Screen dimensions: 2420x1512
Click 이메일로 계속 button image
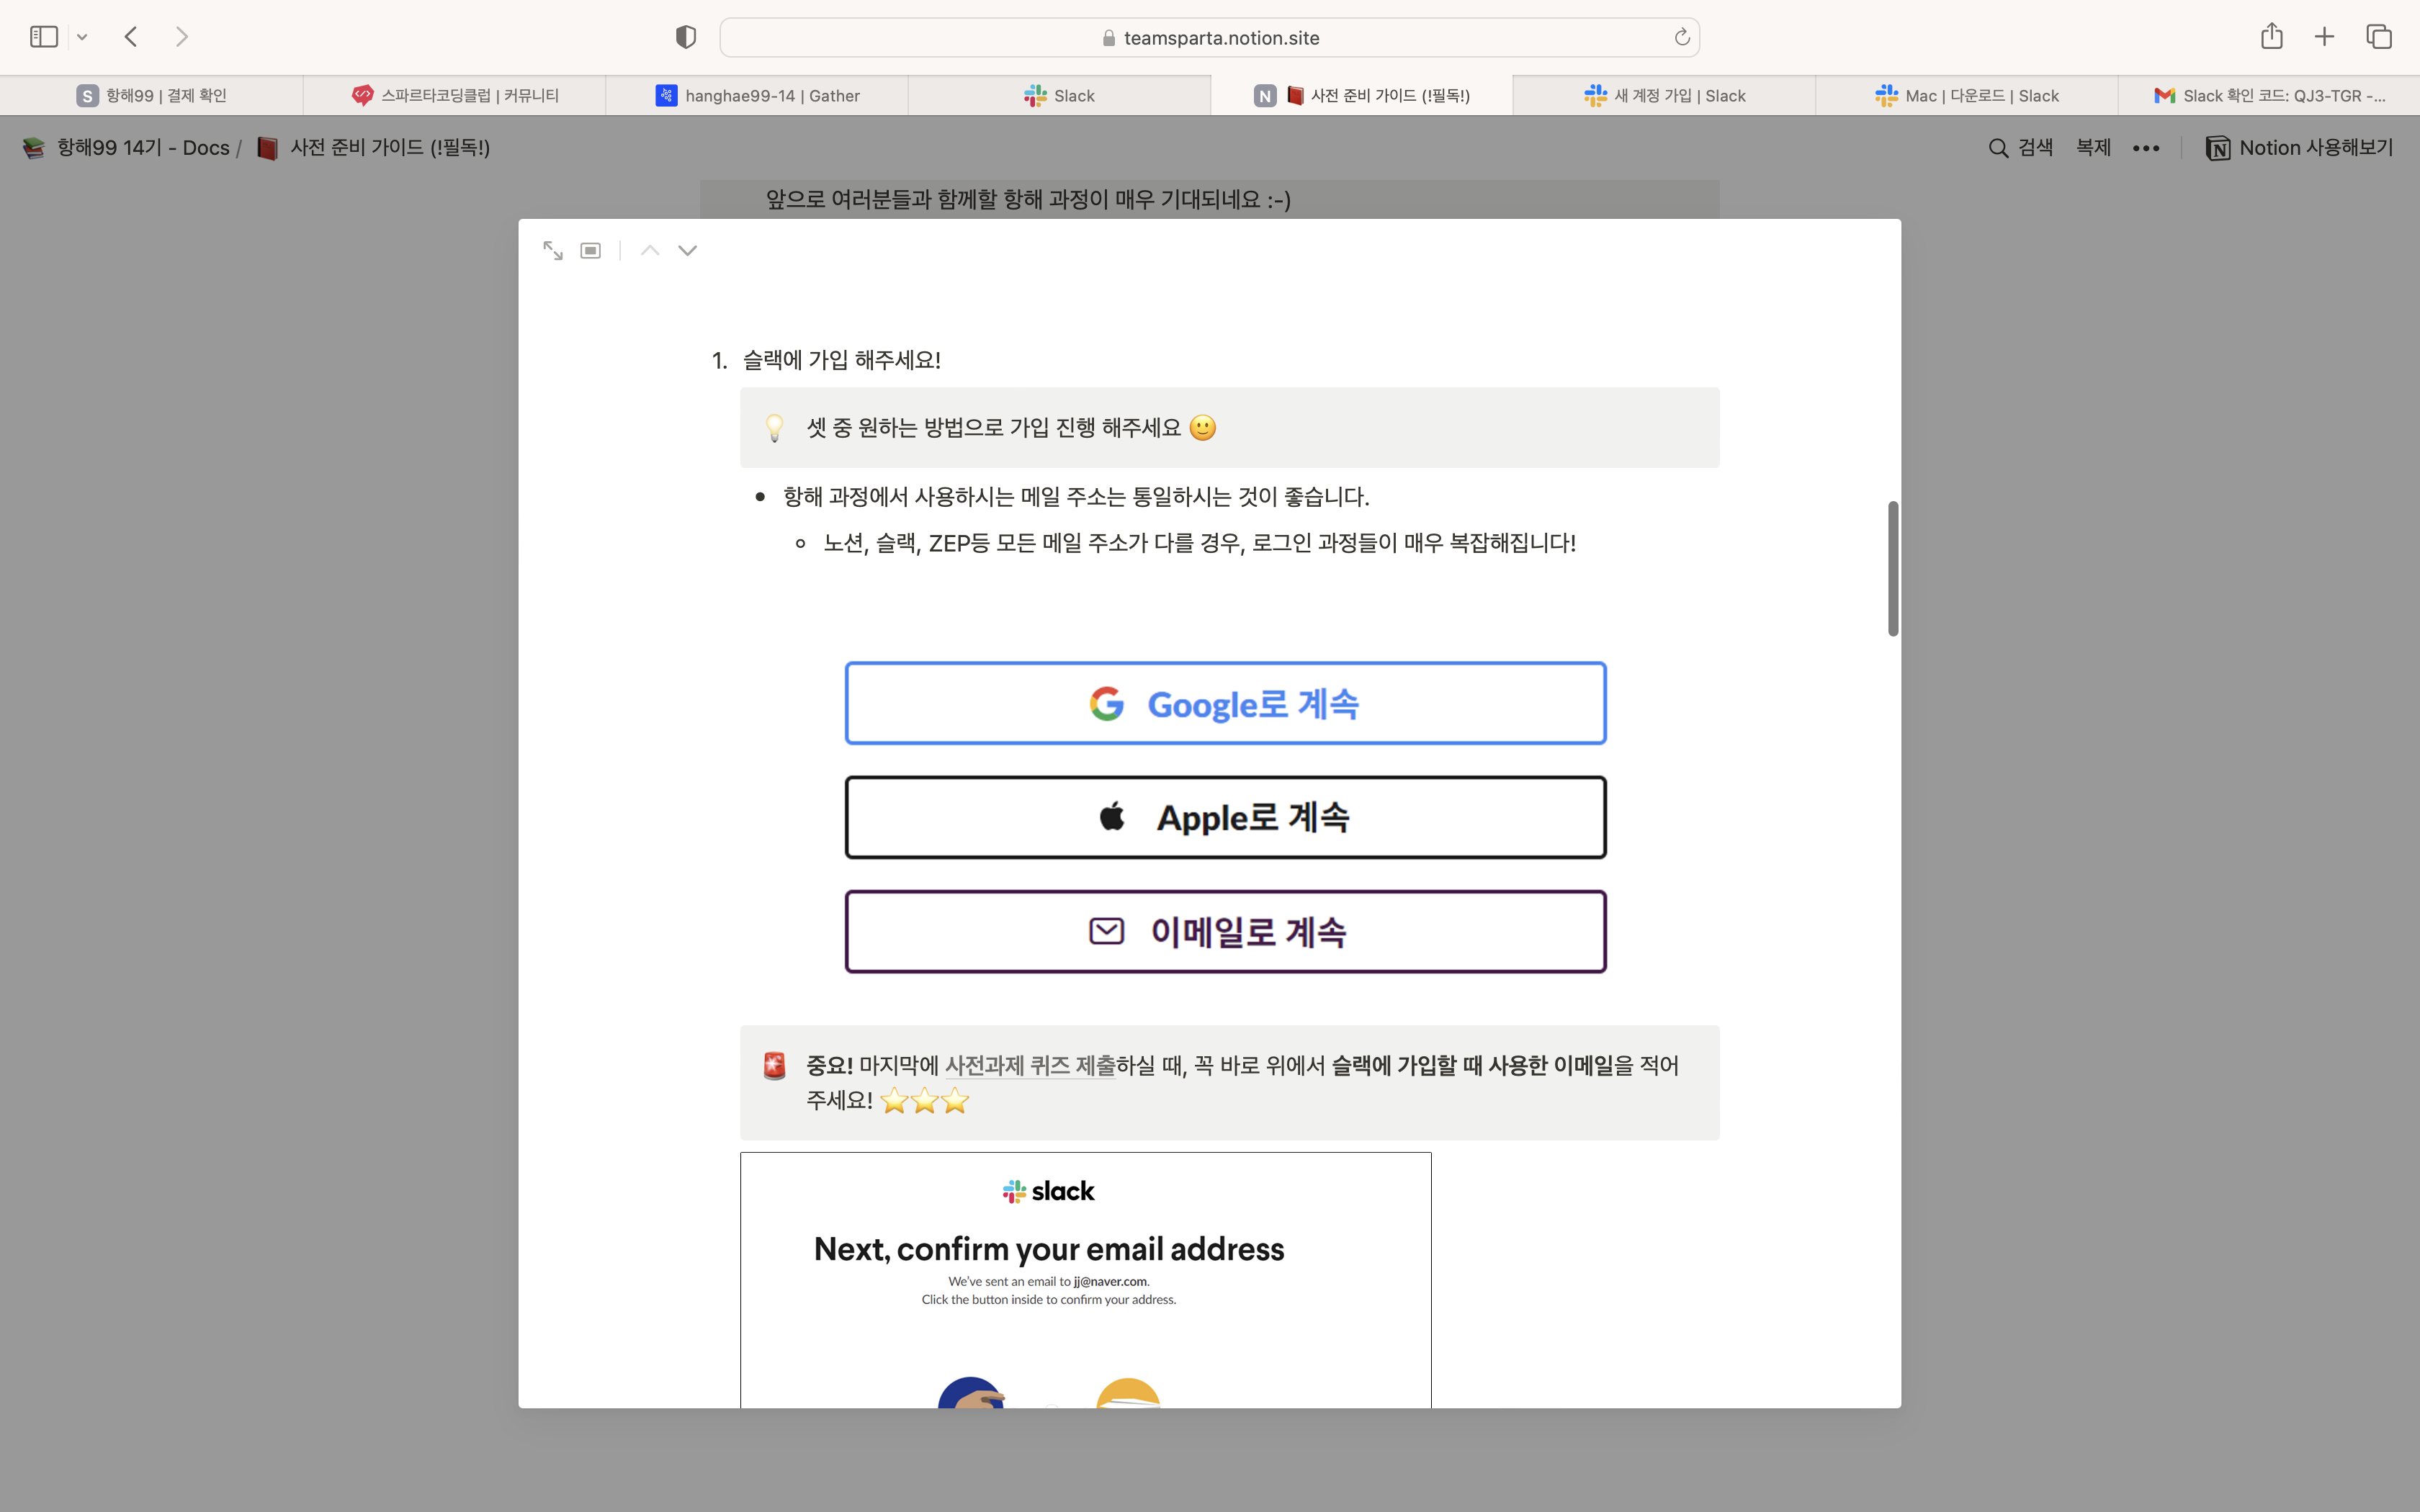(x=1226, y=931)
